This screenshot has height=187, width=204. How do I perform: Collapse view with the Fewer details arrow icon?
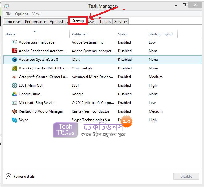click(8, 176)
